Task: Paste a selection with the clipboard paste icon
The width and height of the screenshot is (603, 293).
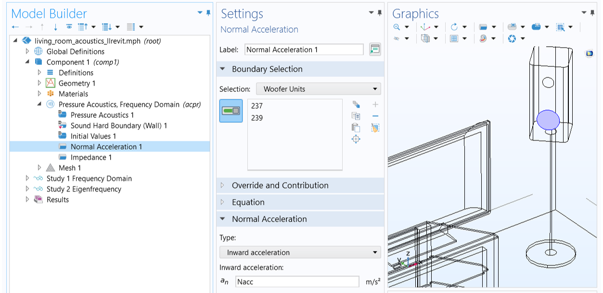Action: click(x=356, y=127)
